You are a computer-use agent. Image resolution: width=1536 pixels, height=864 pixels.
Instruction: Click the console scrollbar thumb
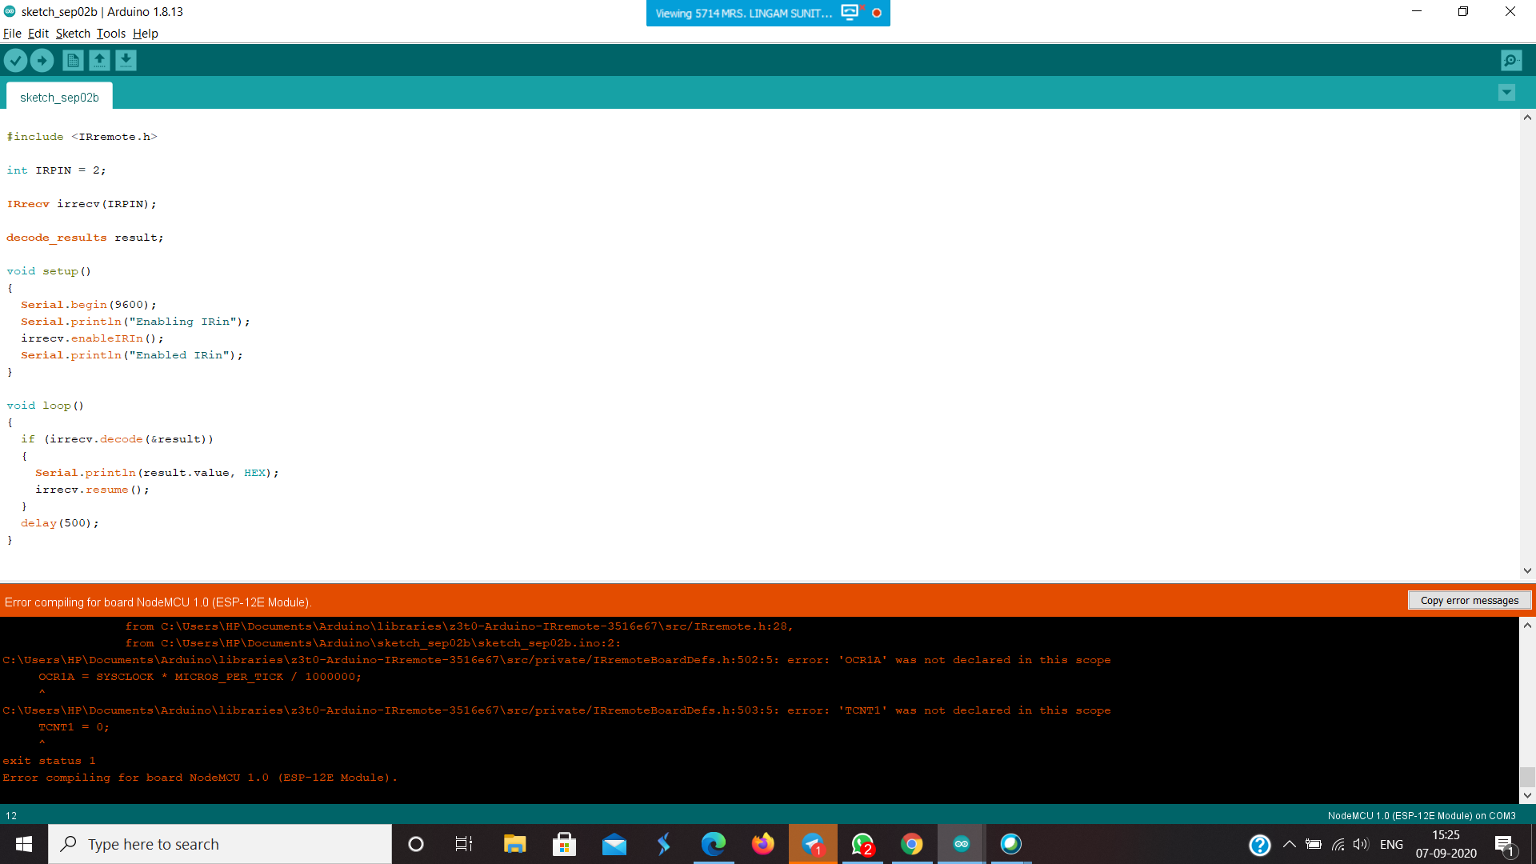click(1527, 776)
